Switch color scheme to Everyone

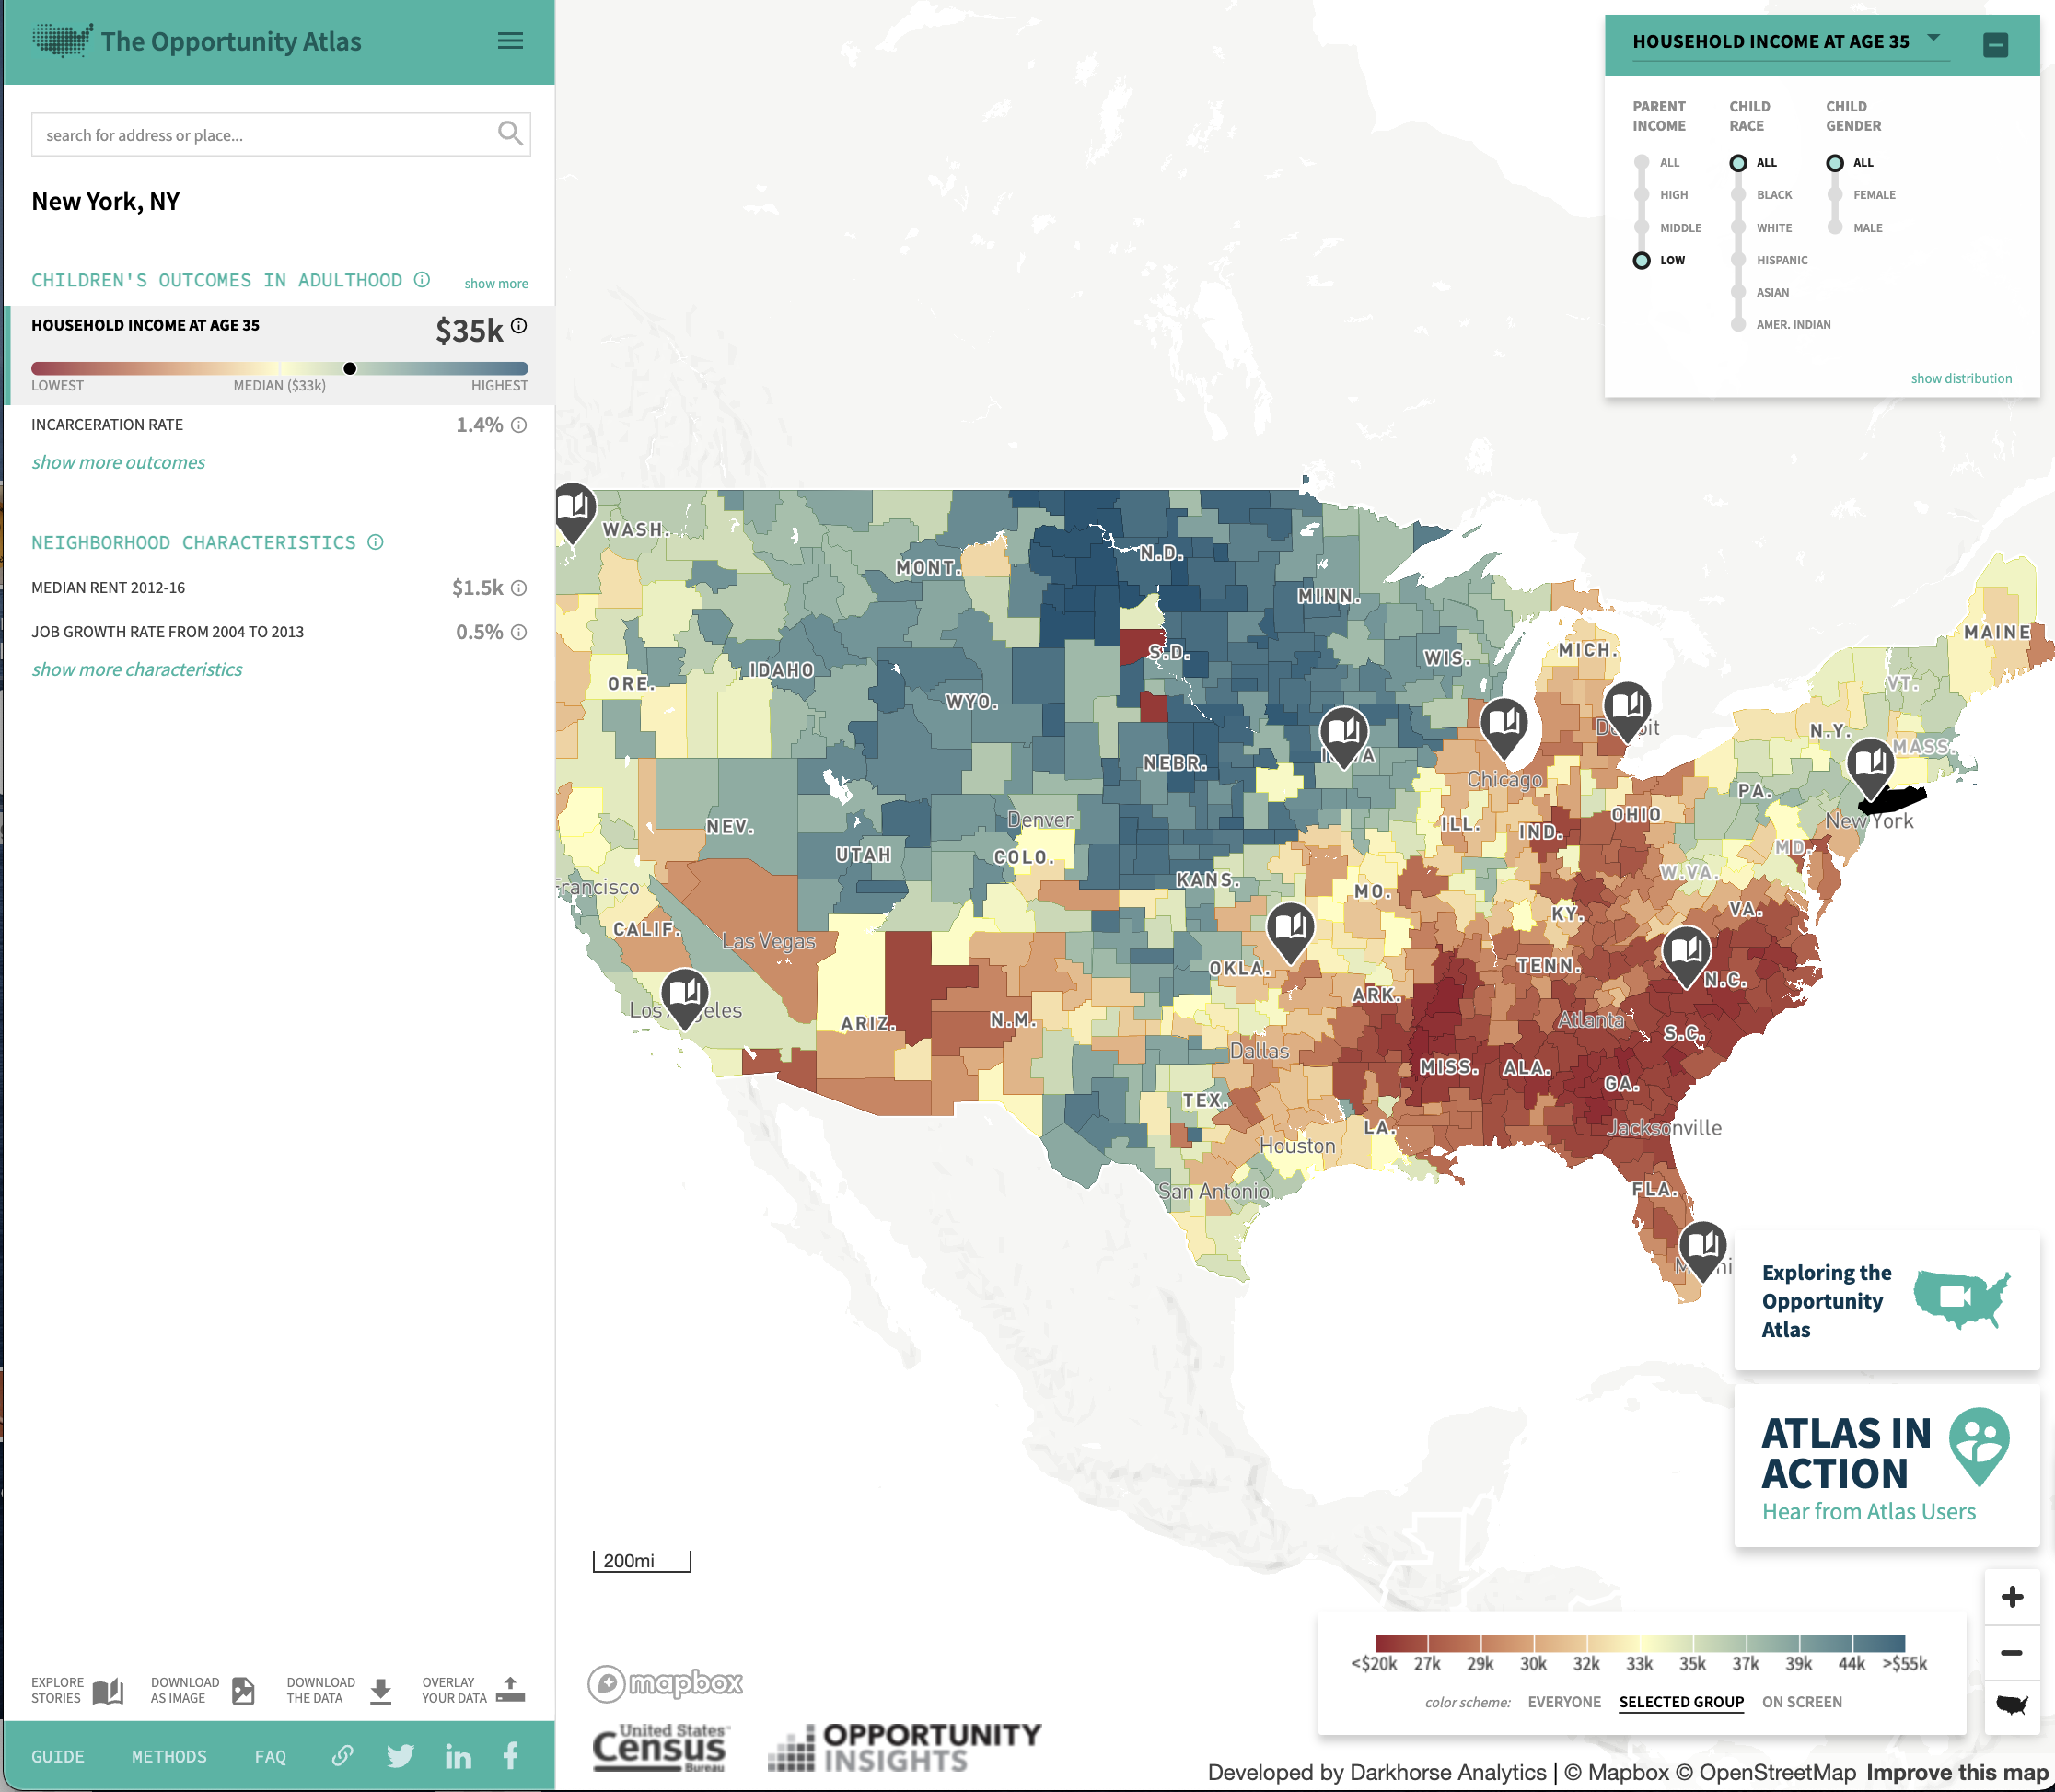tap(1564, 1702)
